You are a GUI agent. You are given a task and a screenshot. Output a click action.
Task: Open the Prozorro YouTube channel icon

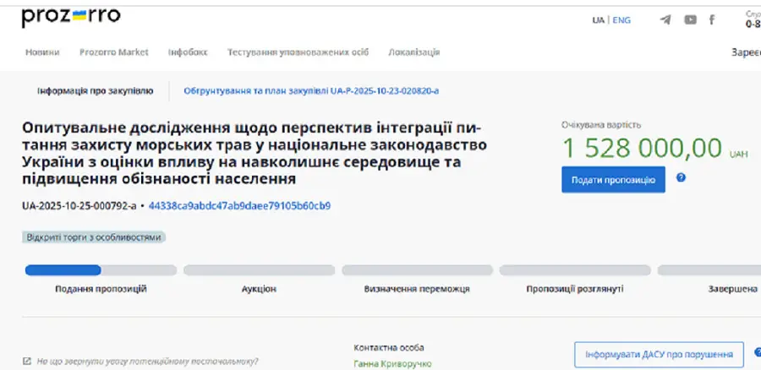tap(690, 20)
